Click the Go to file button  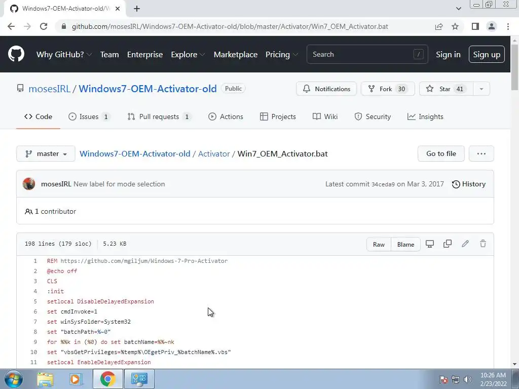441,153
